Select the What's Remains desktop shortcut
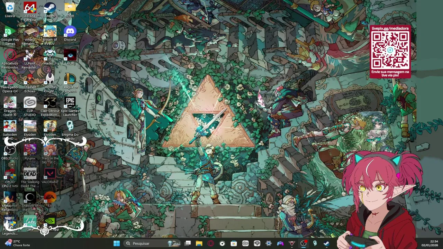The image size is (443, 249). click(30, 36)
